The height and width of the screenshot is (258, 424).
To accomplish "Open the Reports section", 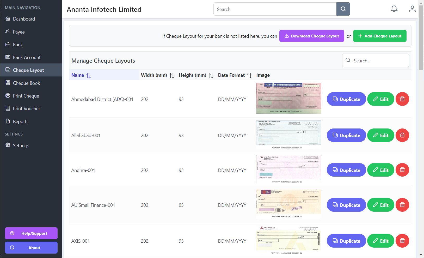I will click(x=31, y=121).
